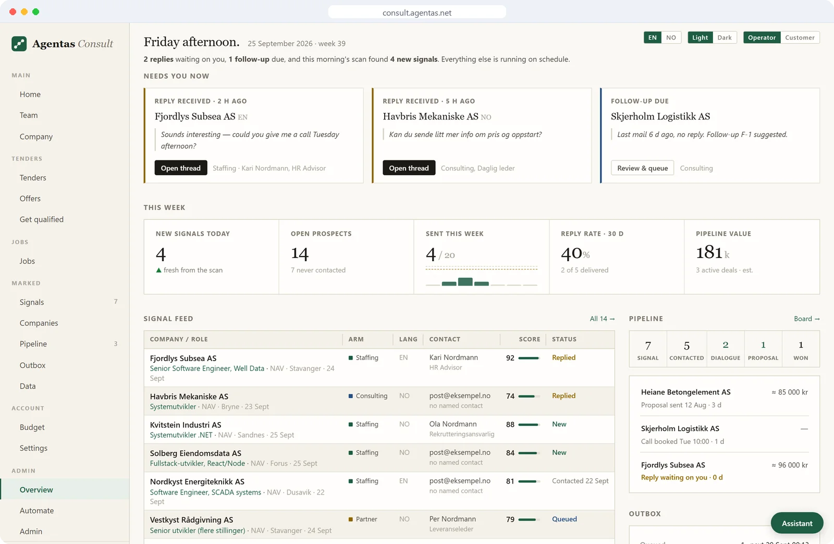Click the 1 Won pipeline stage
834x544 pixels.
(x=801, y=349)
